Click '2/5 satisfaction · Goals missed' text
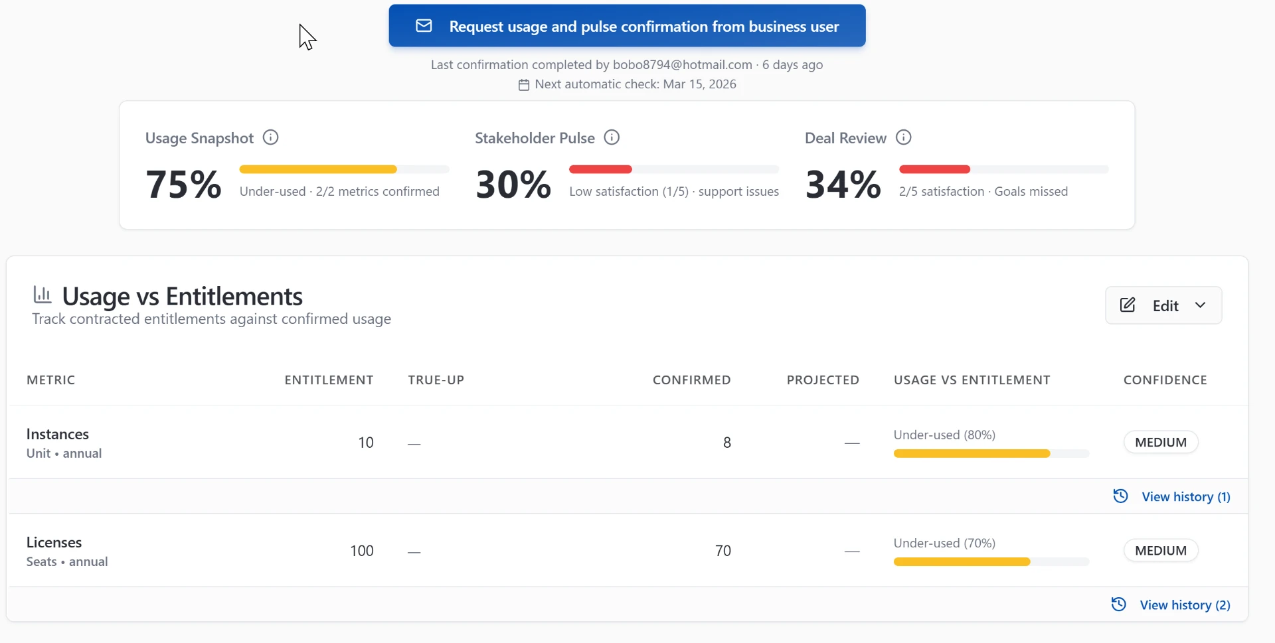This screenshot has width=1275, height=643. [x=983, y=192]
